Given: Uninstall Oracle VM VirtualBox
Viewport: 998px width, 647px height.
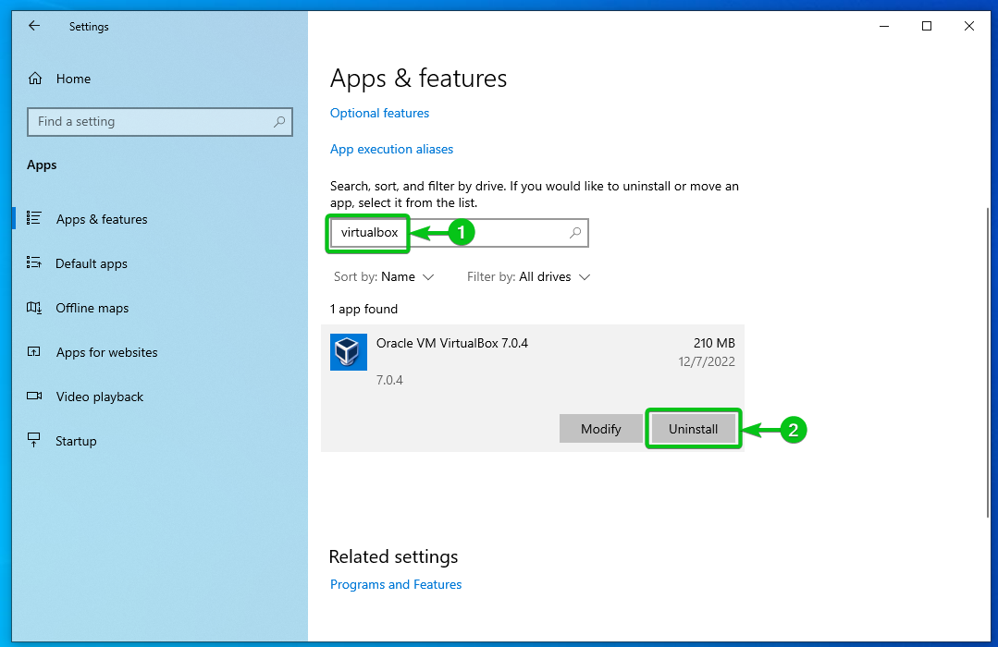Looking at the screenshot, I should [x=693, y=428].
